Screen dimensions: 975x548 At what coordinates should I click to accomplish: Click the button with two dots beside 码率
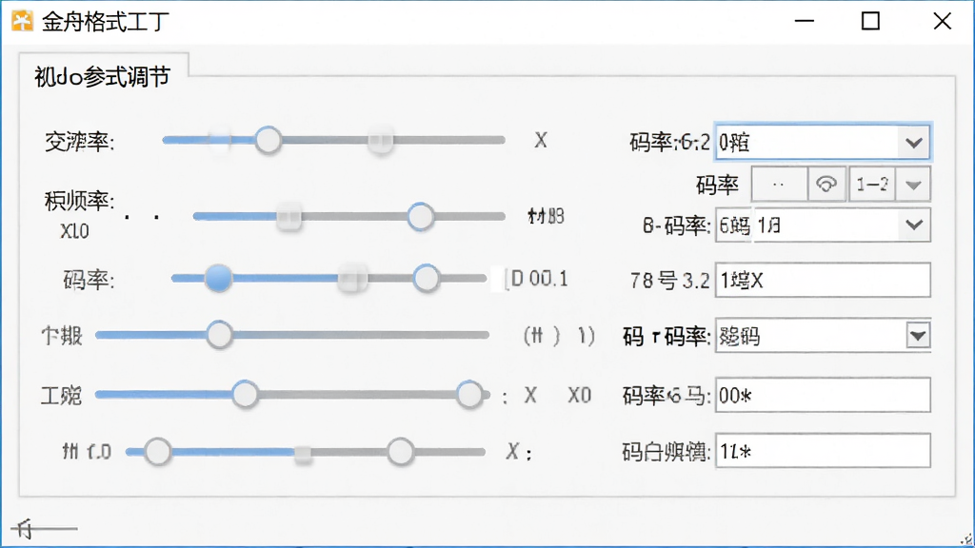pos(779,184)
